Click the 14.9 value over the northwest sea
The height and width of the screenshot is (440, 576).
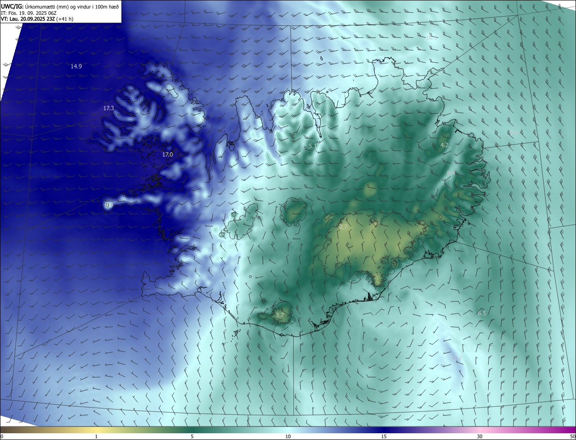coord(76,66)
